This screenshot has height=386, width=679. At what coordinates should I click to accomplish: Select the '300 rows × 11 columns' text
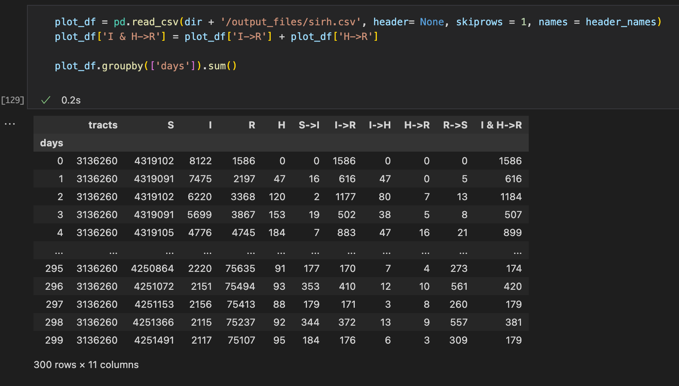coord(86,364)
